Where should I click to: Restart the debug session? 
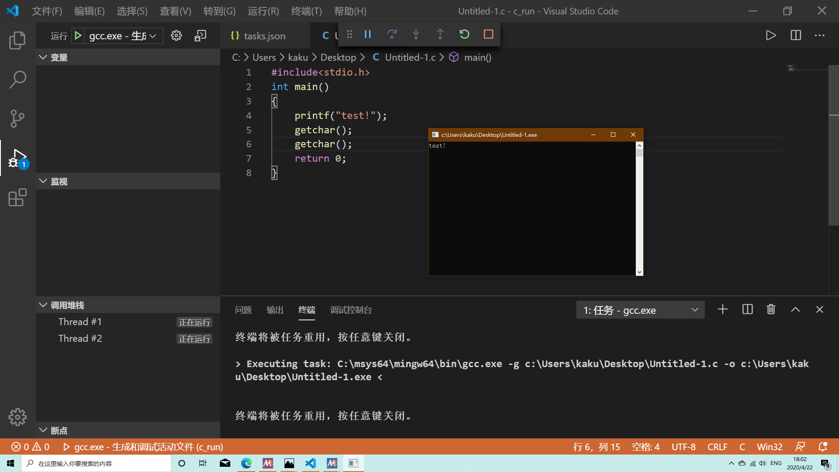465,34
